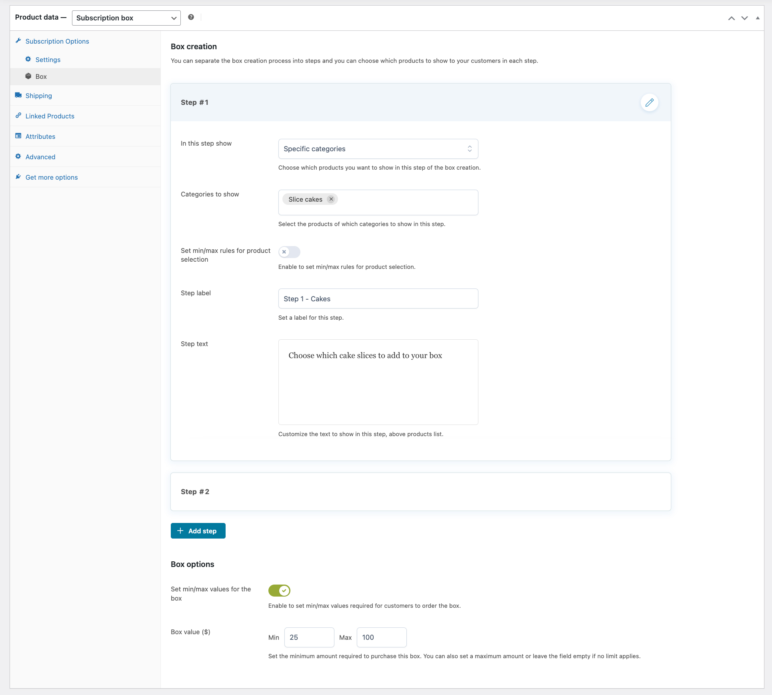Click the plug icon by Get more options
Image resolution: width=772 pixels, height=695 pixels.
pyautogui.click(x=18, y=177)
